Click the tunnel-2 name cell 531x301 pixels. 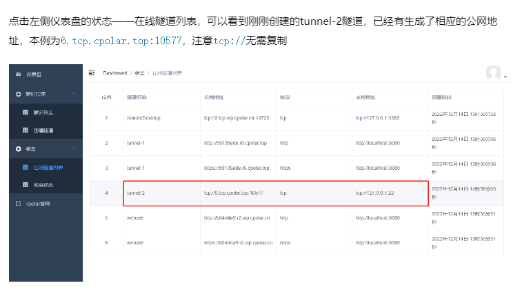coord(136,193)
